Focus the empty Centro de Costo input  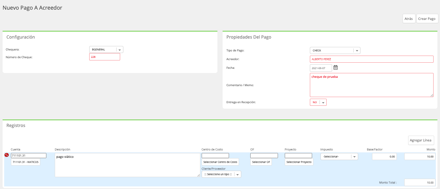[215, 156]
